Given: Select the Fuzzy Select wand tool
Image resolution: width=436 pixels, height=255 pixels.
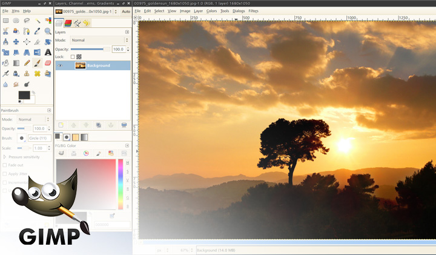Looking at the screenshot, I should click(x=38, y=21).
